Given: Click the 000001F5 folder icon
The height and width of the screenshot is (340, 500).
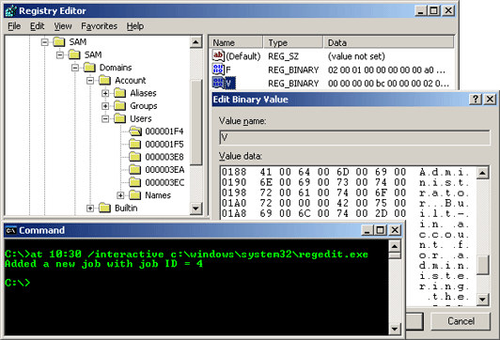Looking at the screenshot, I should click(135, 144).
